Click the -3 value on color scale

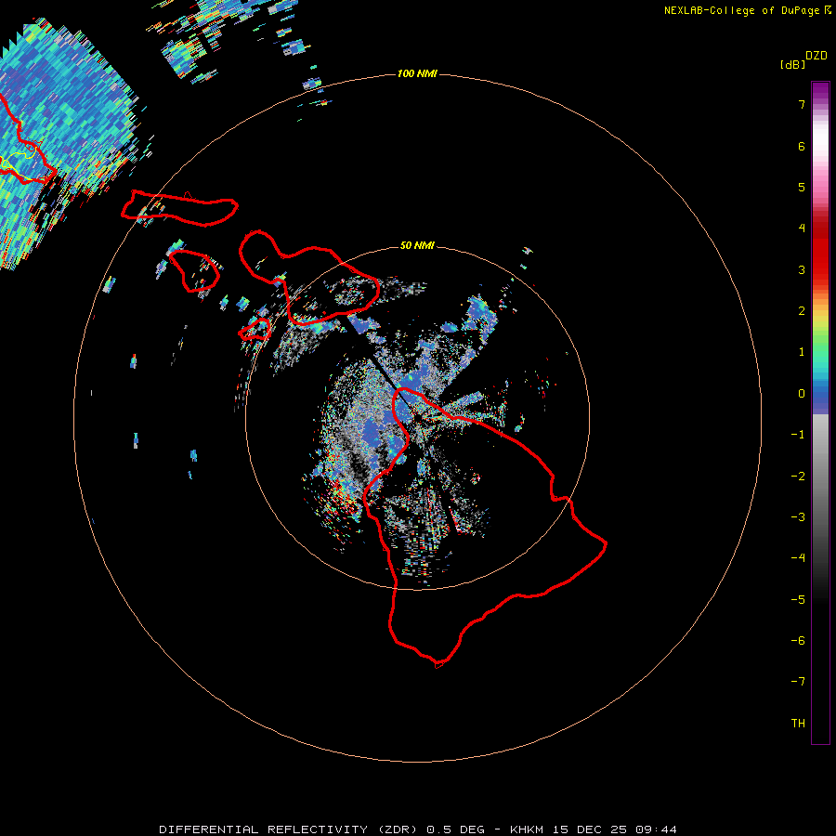[x=798, y=517]
